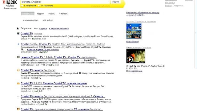Select the 'для android' suggestion
Screen dimensions: 197x111
[48, 20]
